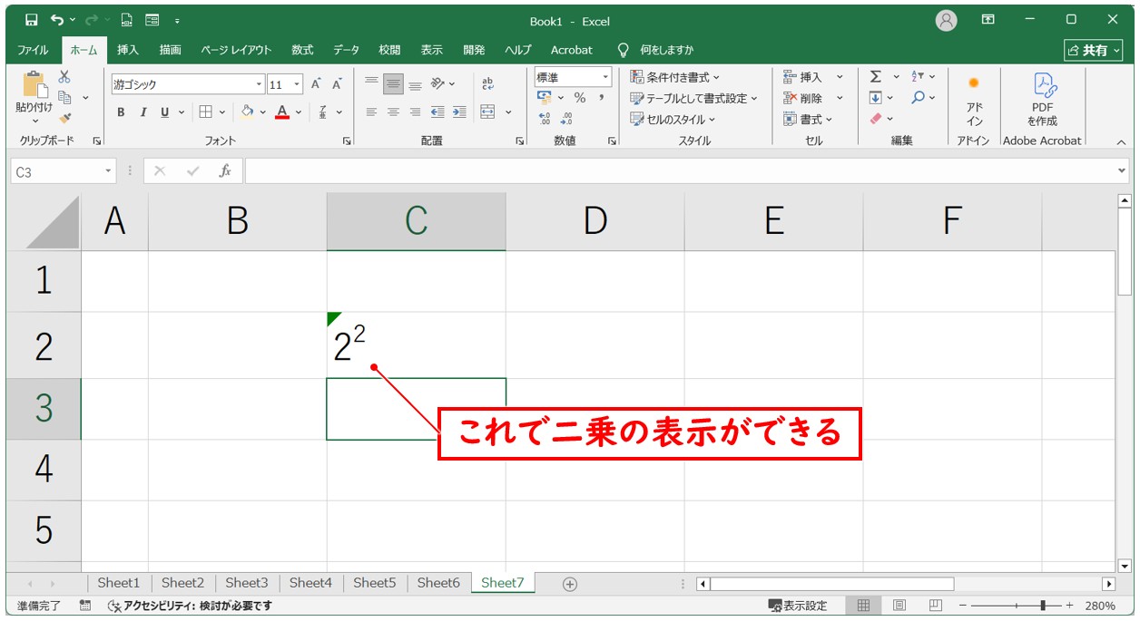Click the Insert Function fx icon
Viewport: 1140px width, 621px height.
coord(225,170)
